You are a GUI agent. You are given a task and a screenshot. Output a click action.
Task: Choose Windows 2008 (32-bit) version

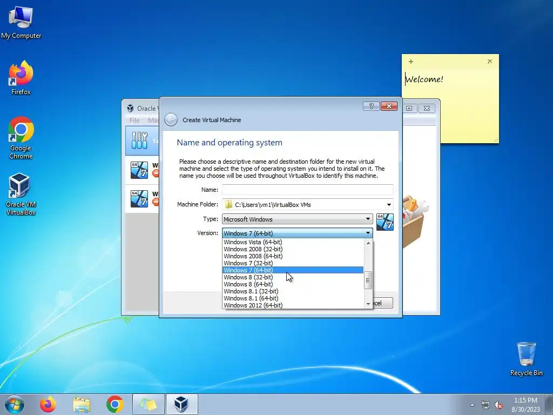293,249
